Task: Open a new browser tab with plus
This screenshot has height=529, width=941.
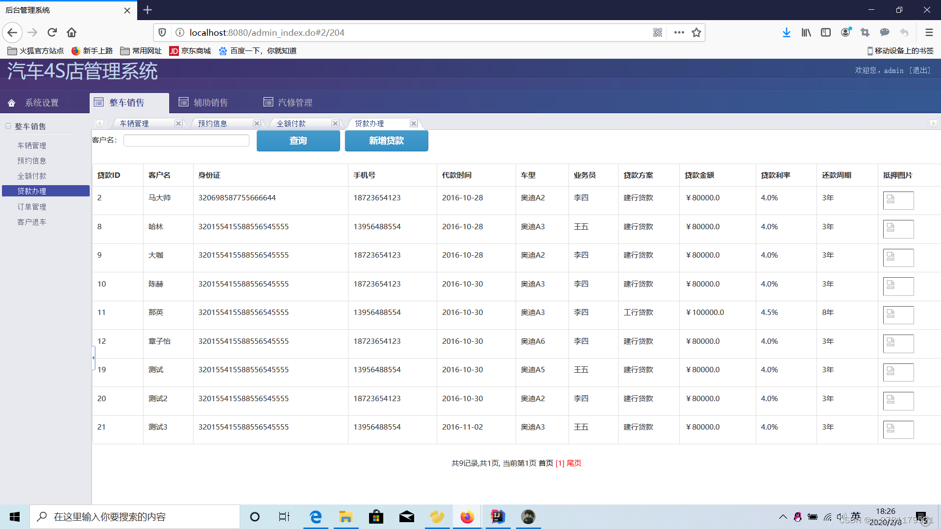Action: click(148, 10)
